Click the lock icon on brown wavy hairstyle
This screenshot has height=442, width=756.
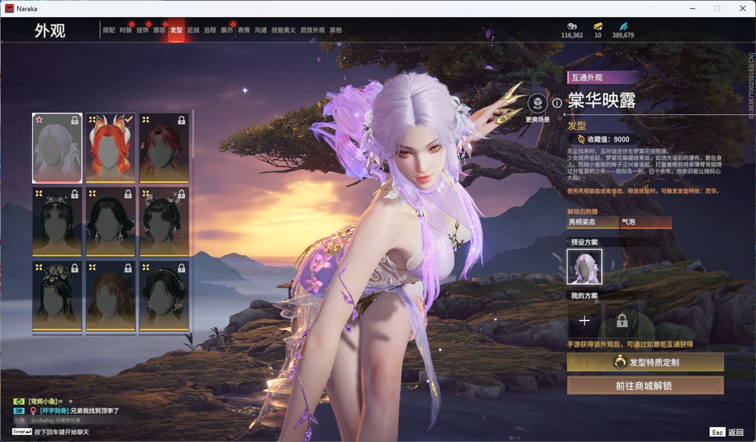(x=128, y=268)
